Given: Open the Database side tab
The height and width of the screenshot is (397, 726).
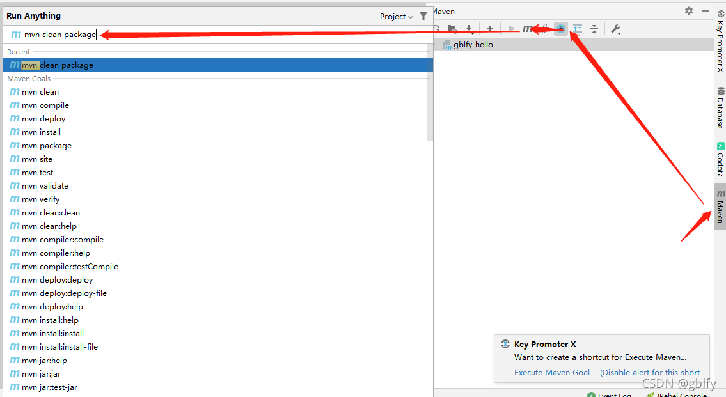Looking at the screenshot, I should point(720,107).
